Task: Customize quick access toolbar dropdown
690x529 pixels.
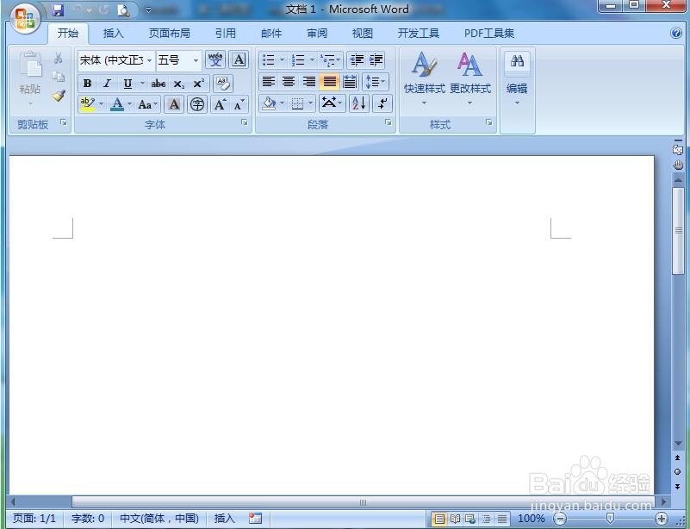Action: point(148,10)
